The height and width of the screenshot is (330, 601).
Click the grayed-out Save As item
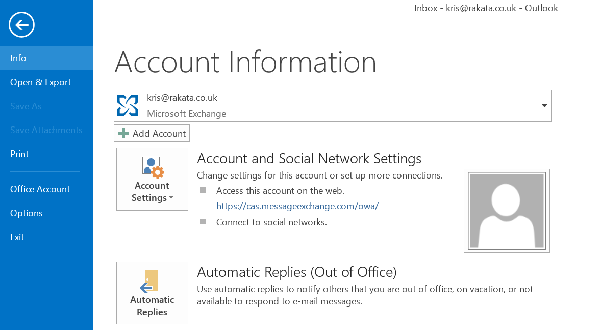tap(26, 106)
